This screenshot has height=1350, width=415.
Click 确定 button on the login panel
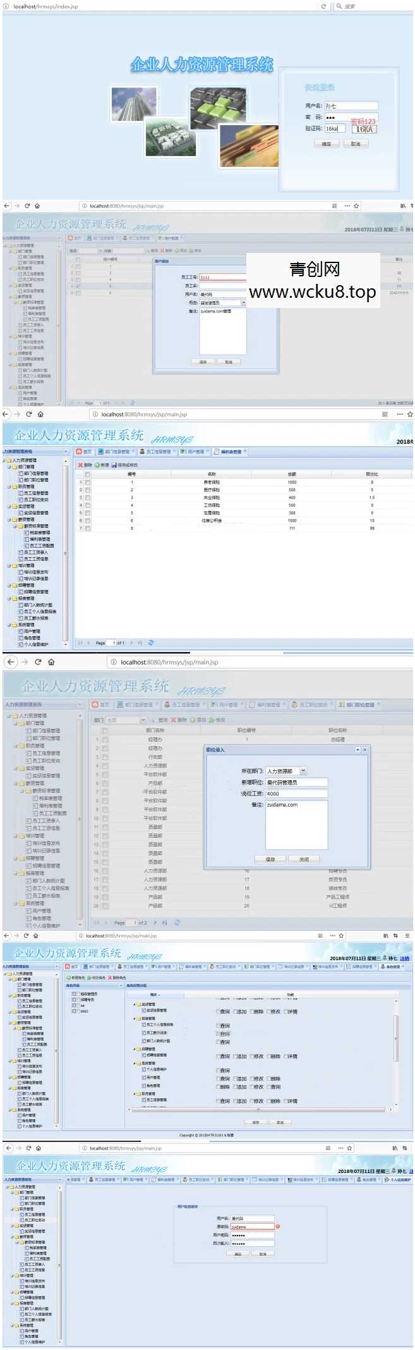point(326,144)
